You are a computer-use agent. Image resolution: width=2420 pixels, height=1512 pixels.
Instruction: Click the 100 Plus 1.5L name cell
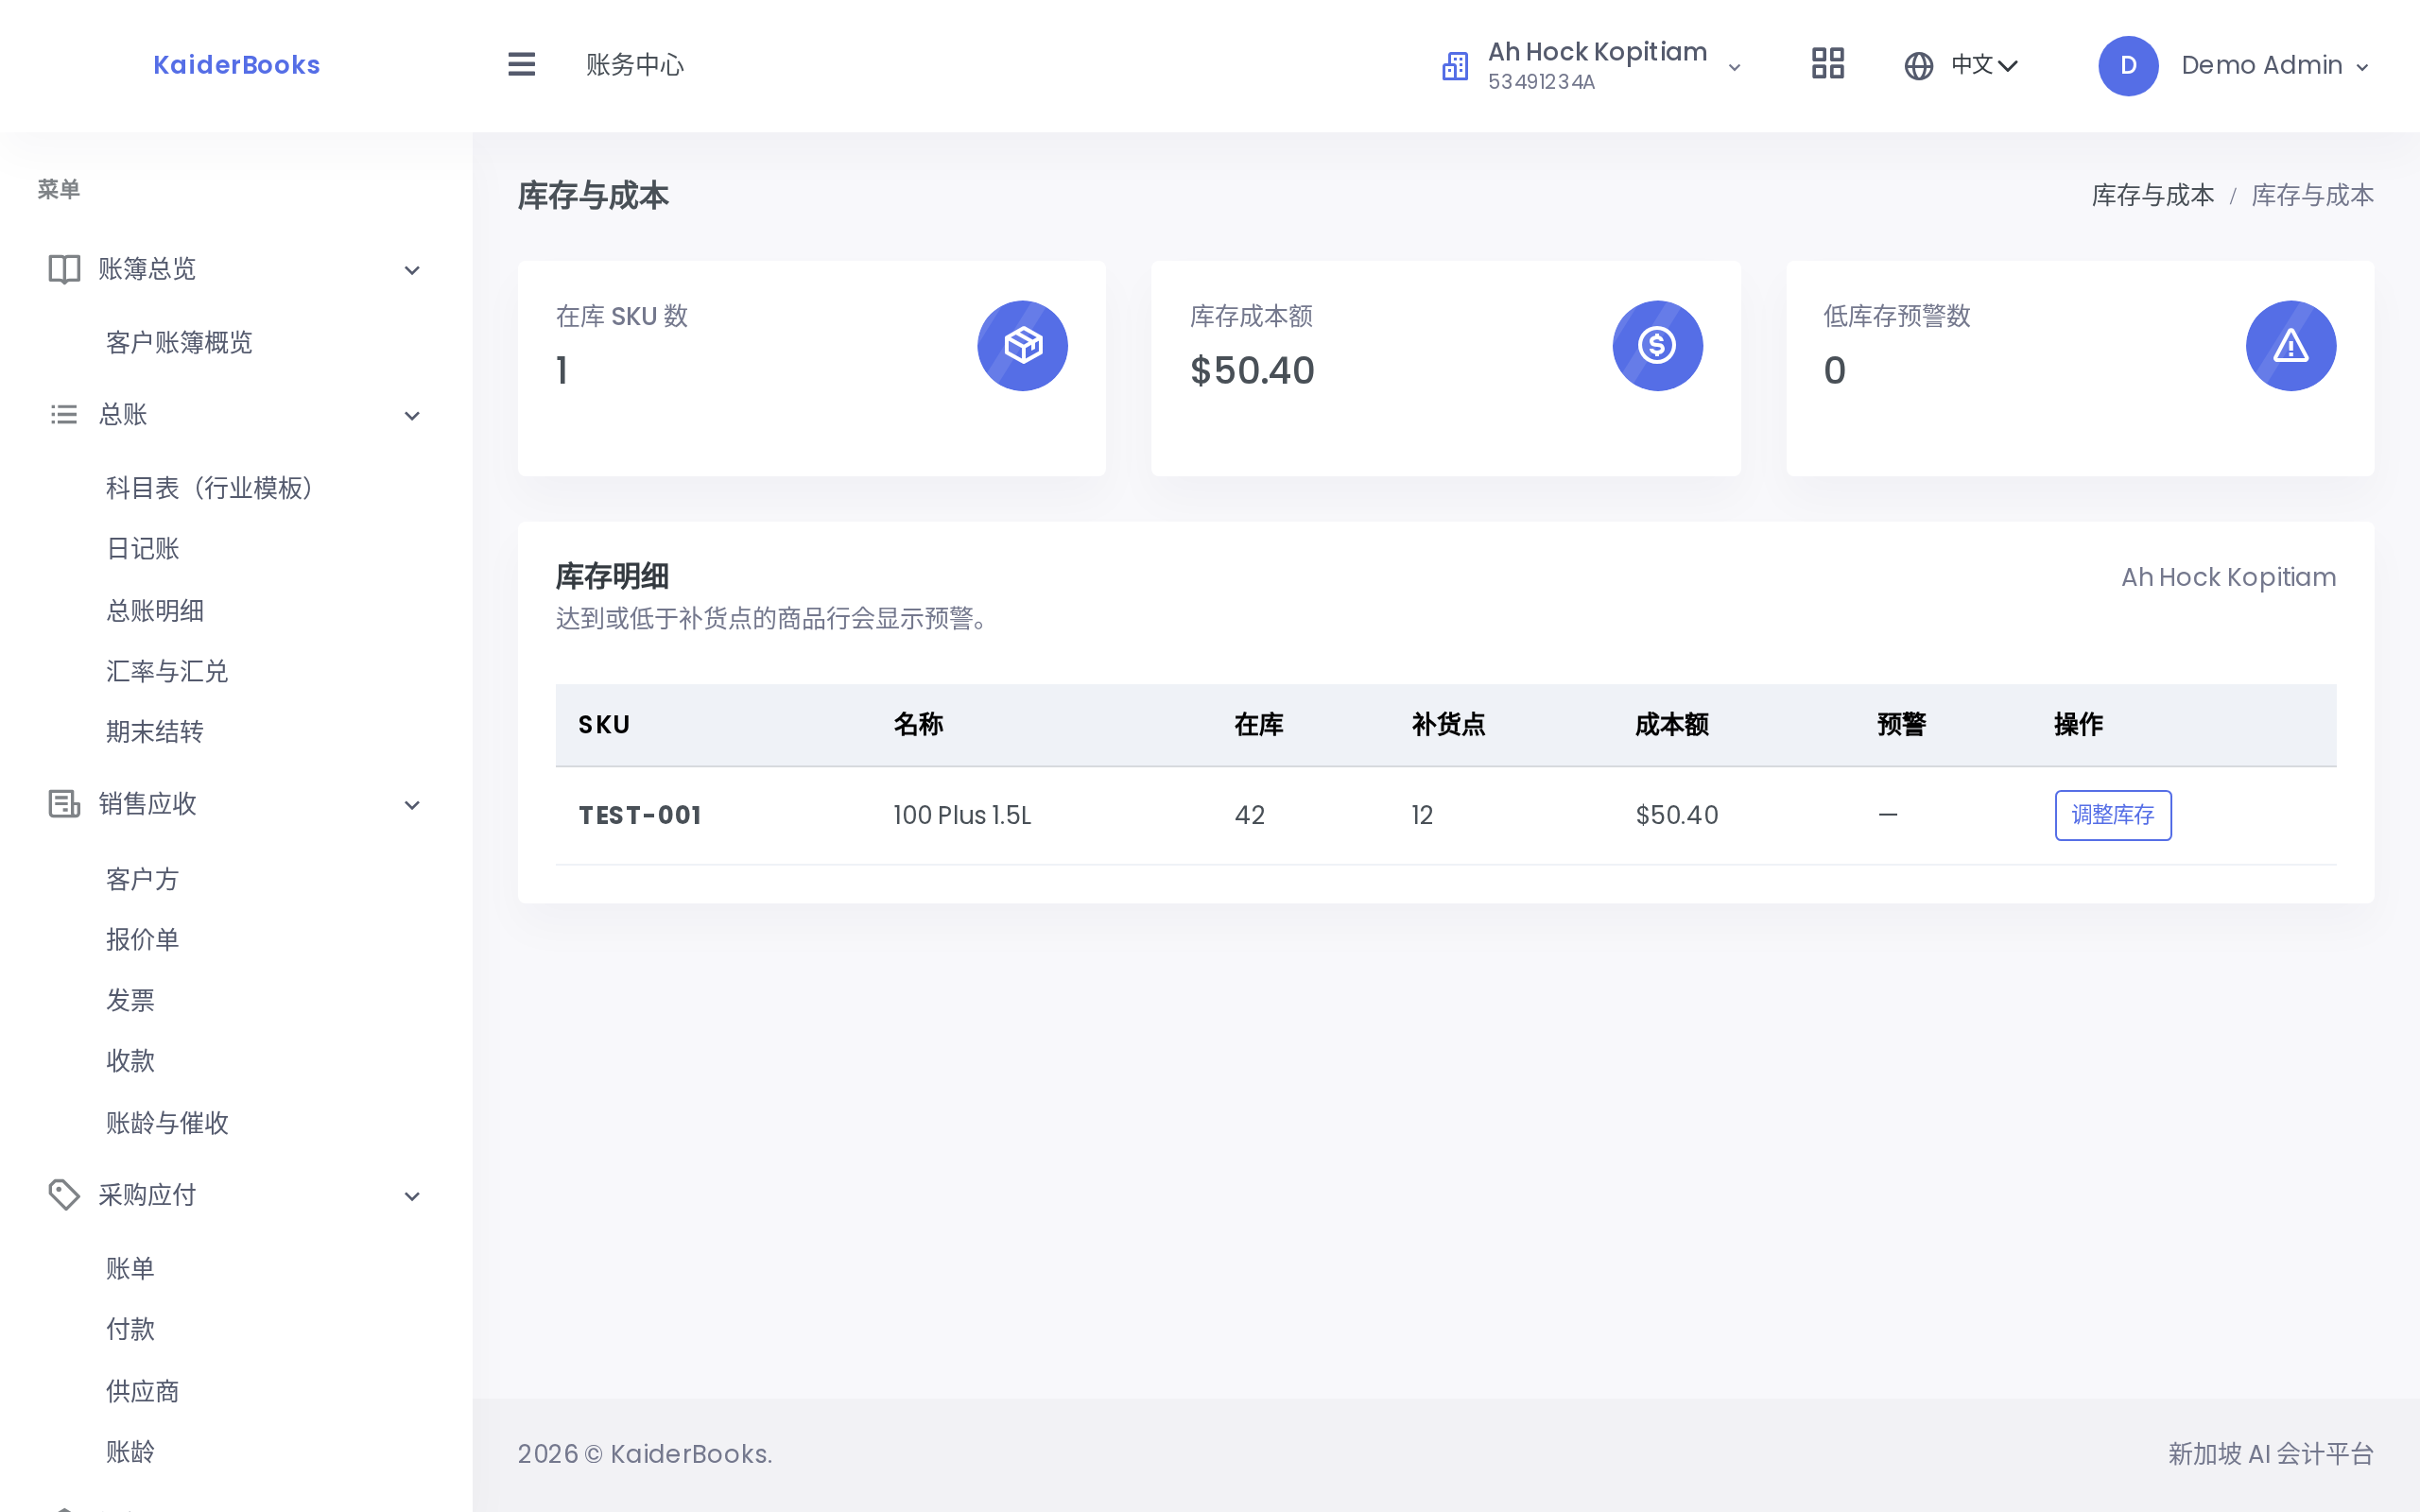tap(962, 816)
